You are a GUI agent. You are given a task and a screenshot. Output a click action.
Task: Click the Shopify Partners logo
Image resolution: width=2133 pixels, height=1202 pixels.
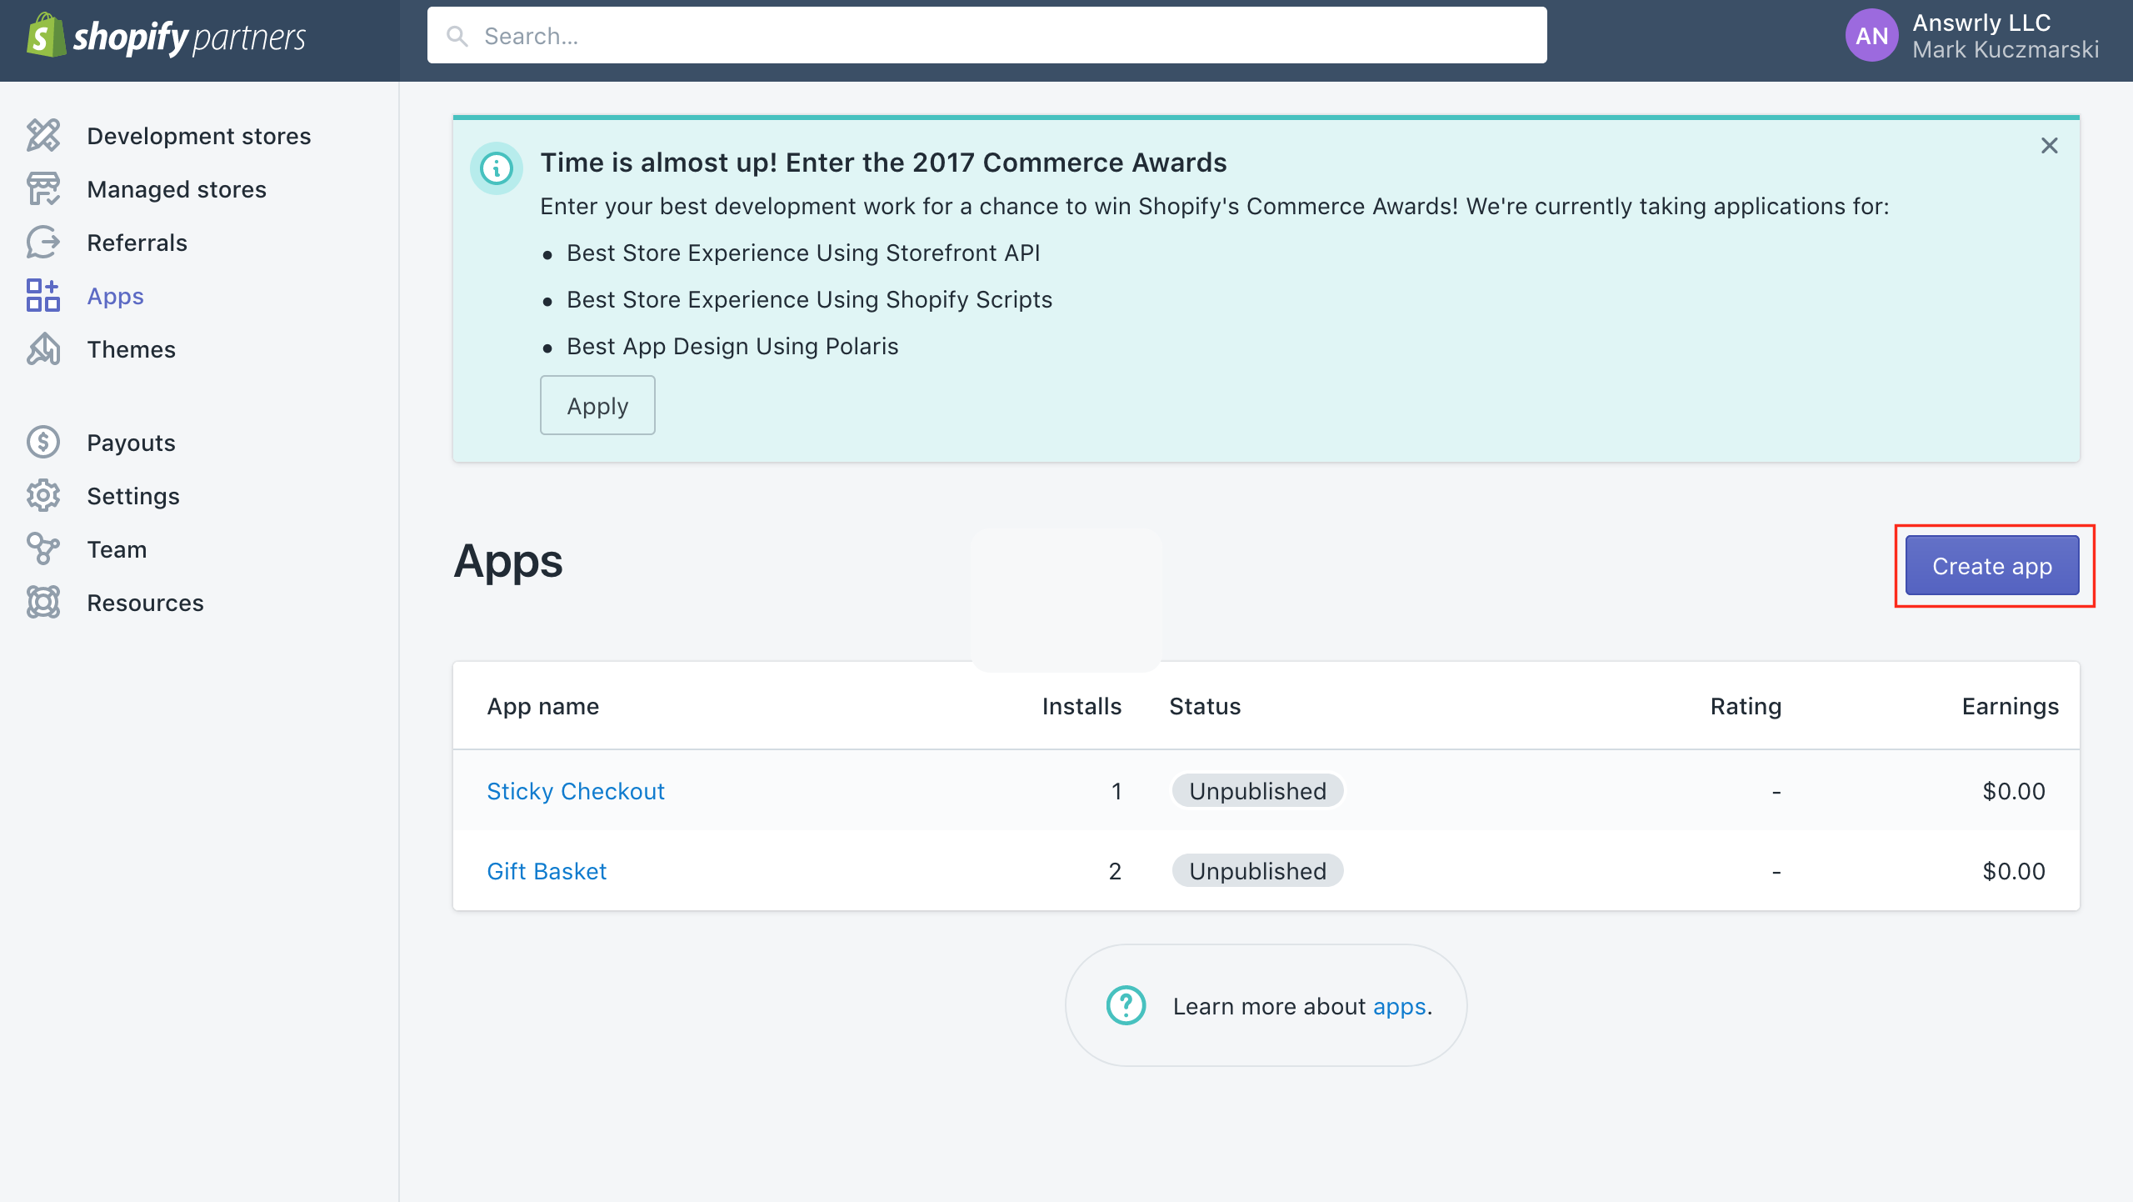pyautogui.click(x=167, y=38)
